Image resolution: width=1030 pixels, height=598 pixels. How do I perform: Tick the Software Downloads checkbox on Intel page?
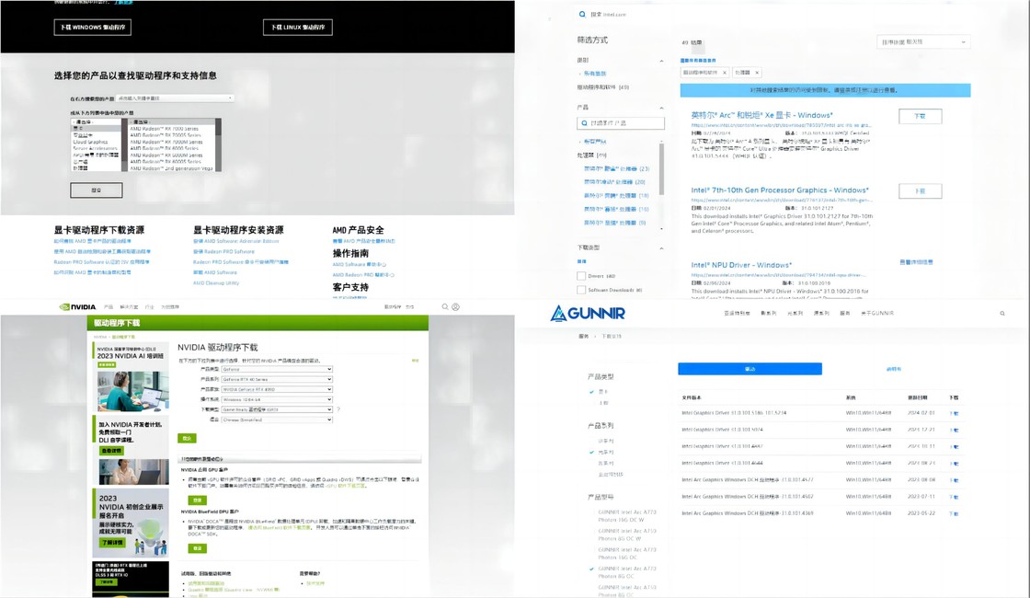tap(581, 290)
